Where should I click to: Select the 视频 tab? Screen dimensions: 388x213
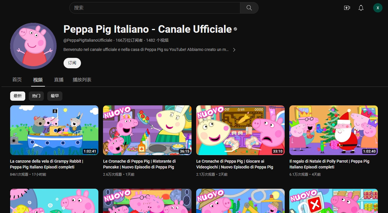tap(38, 80)
